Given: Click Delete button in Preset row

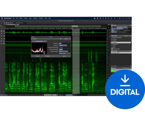Looking at the screenshot, I should tap(66, 39).
